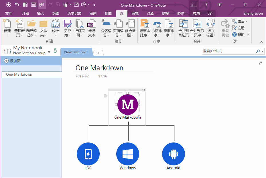The height and width of the screenshot is (178, 266).
Task: Click the IOS blue circle icon
Action: tap(88, 154)
